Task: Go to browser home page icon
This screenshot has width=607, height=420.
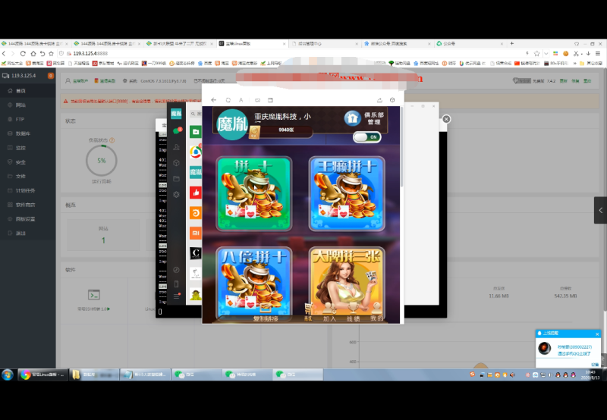Action: [x=33, y=53]
